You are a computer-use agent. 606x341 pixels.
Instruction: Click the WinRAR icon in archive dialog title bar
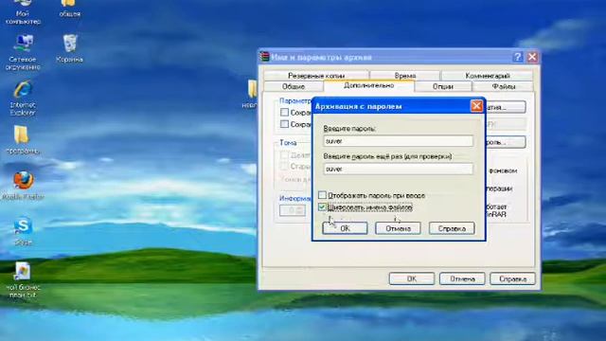point(265,57)
